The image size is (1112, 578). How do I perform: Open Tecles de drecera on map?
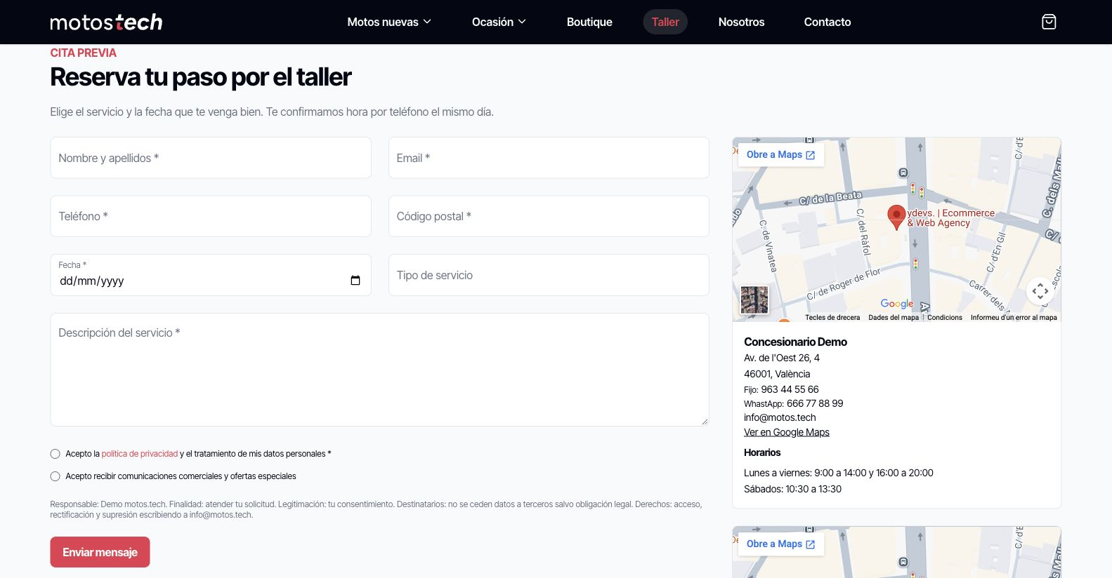(832, 318)
